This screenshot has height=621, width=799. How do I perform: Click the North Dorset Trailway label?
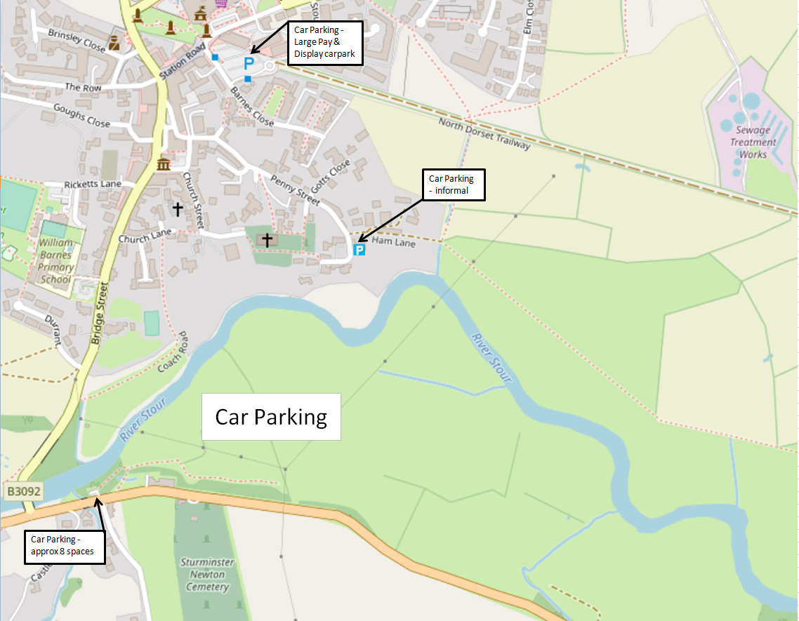click(x=484, y=134)
